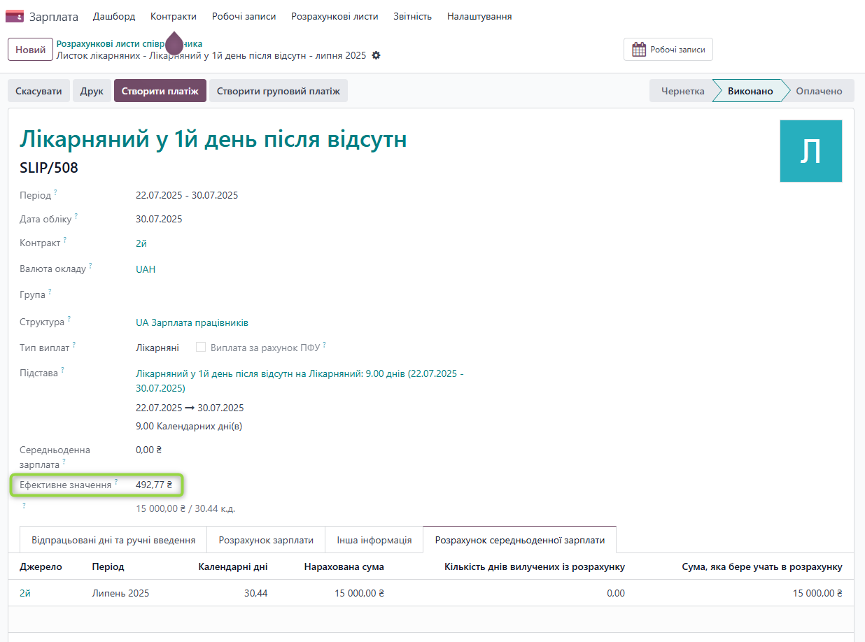Click the Скасувати button
This screenshot has height=642, width=865.
pyautogui.click(x=38, y=91)
